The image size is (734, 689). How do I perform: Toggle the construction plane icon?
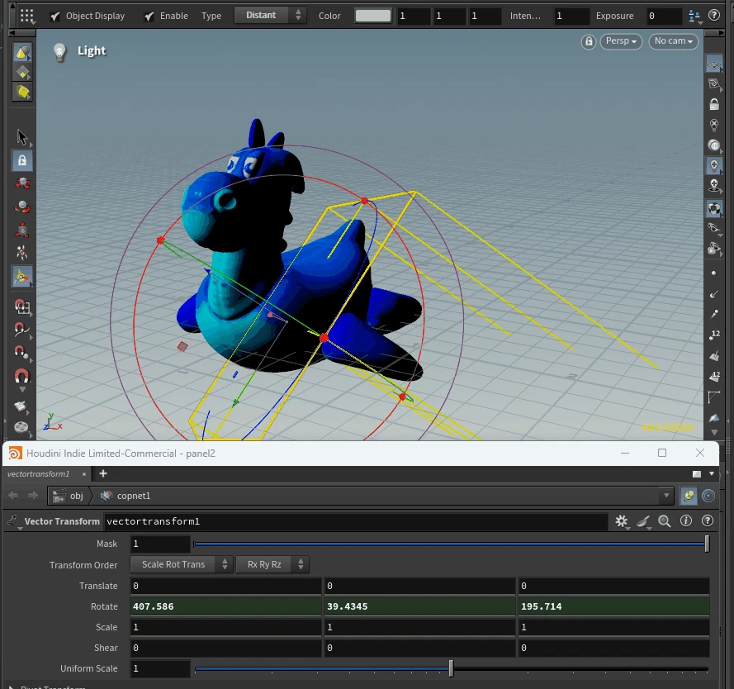point(714,84)
